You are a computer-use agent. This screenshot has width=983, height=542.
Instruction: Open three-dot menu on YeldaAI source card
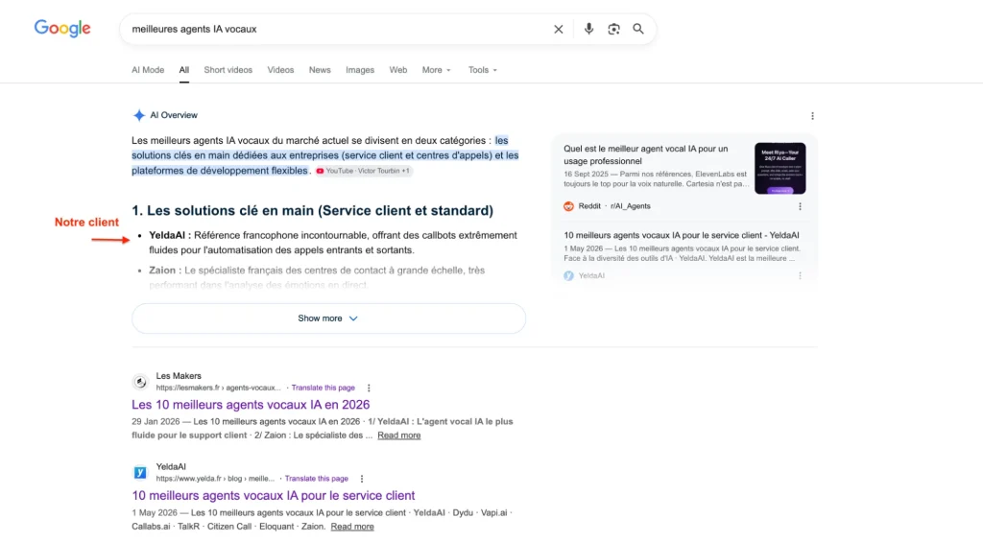pyautogui.click(x=800, y=275)
